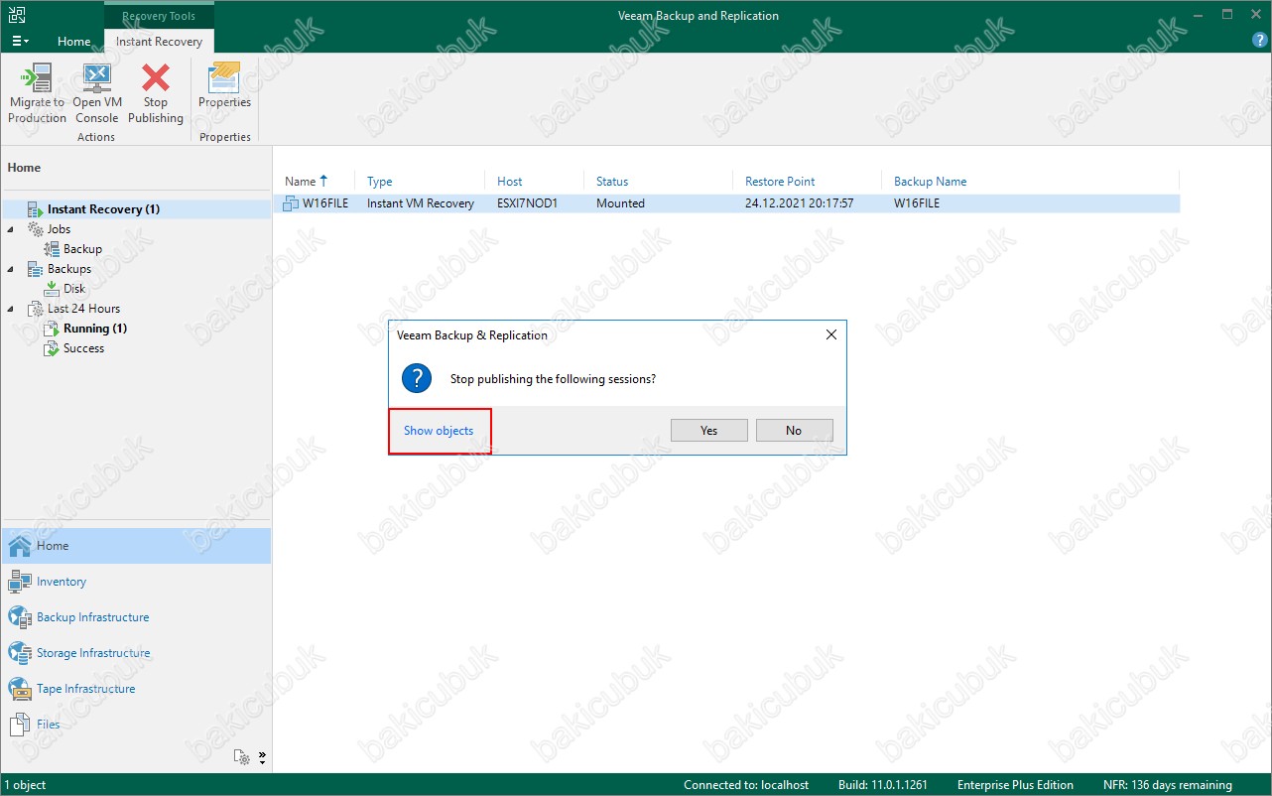Click the dialog question mark icon
The image size is (1272, 796).
[416, 378]
